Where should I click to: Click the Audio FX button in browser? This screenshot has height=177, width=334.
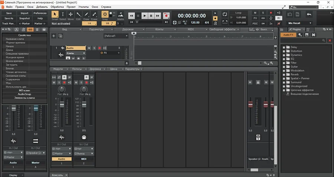click(288, 35)
